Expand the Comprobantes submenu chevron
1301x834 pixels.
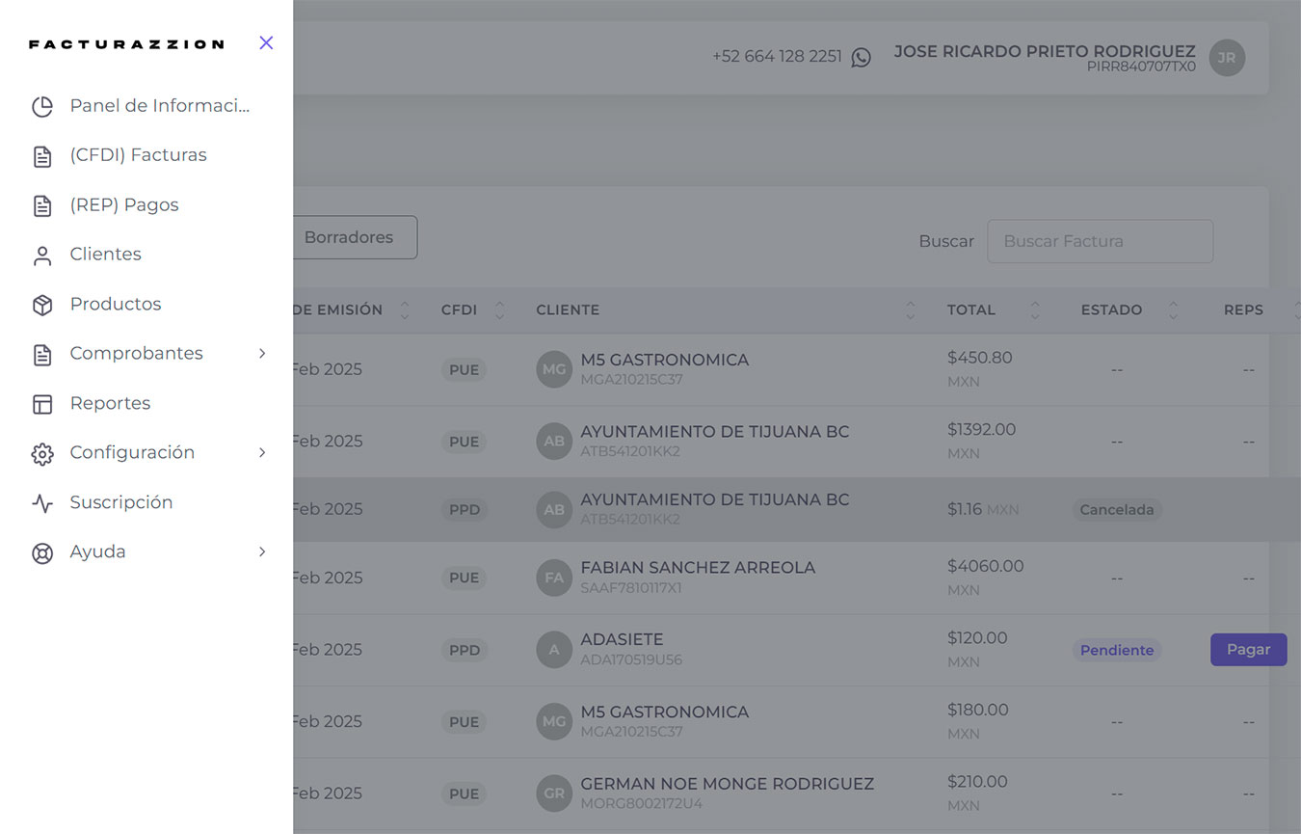click(262, 354)
